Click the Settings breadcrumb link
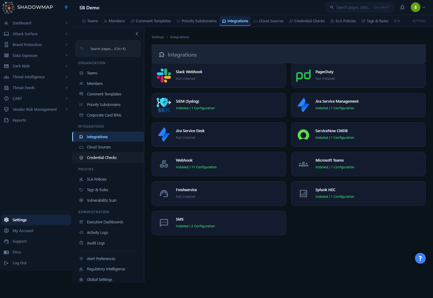 point(158,37)
